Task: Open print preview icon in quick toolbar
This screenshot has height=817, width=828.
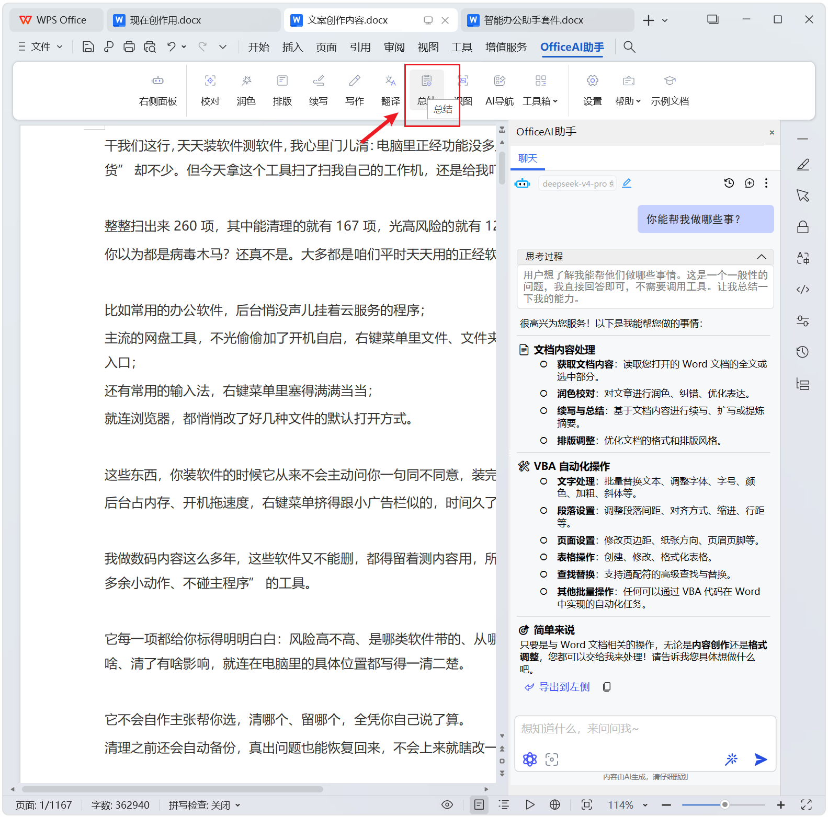Action: [x=150, y=47]
